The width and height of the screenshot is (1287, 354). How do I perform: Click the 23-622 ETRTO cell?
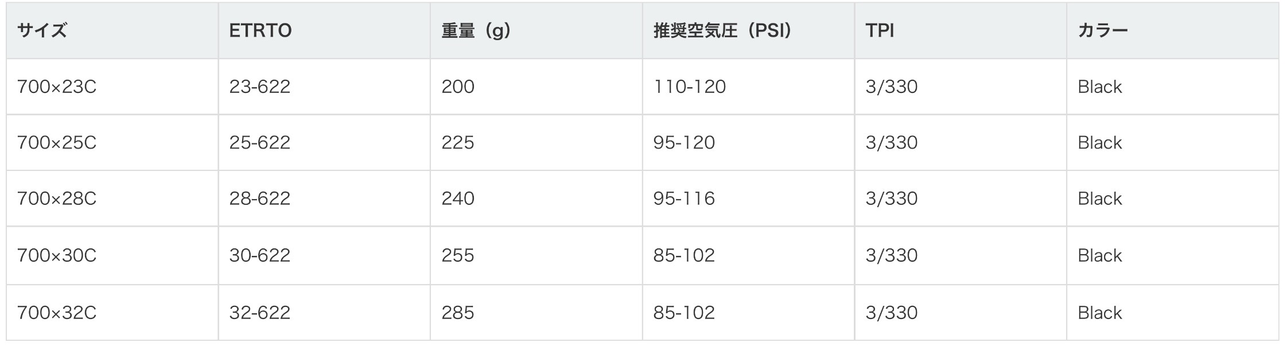[x=259, y=87]
